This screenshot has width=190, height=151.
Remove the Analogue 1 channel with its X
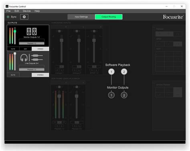pos(66,27)
